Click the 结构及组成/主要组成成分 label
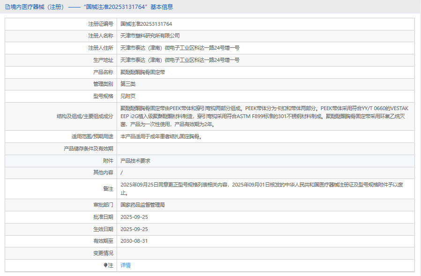421x276 pixels. pos(85,116)
